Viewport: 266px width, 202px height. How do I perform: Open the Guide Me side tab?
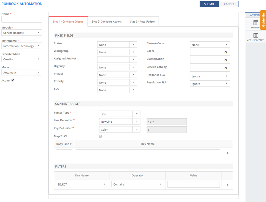click(263, 20)
